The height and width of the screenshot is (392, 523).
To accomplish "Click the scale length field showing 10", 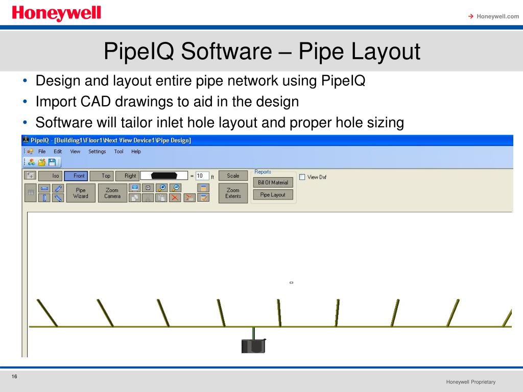I will pyautogui.click(x=202, y=176).
